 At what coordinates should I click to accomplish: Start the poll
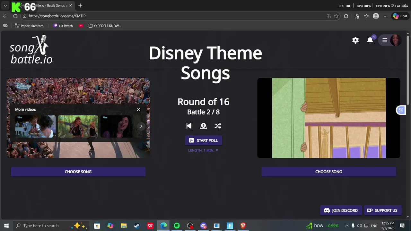pos(203,141)
